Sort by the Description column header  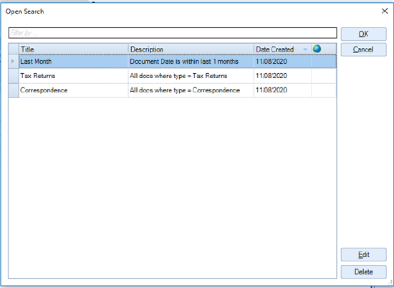pos(191,49)
